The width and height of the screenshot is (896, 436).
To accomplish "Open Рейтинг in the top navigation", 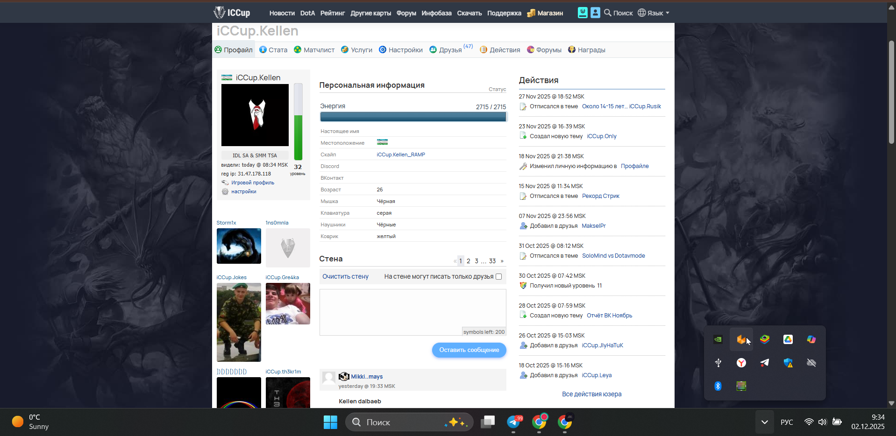I will click(333, 13).
